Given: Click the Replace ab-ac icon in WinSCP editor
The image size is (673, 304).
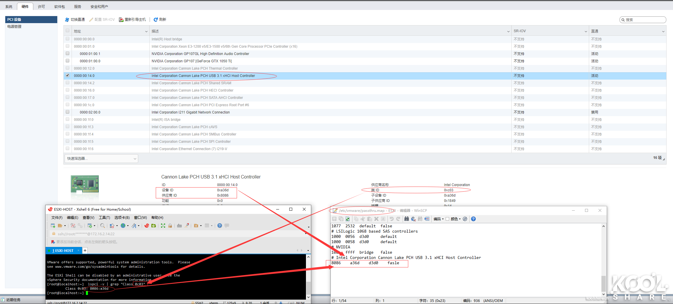Looking at the screenshot, I should 414,219.
